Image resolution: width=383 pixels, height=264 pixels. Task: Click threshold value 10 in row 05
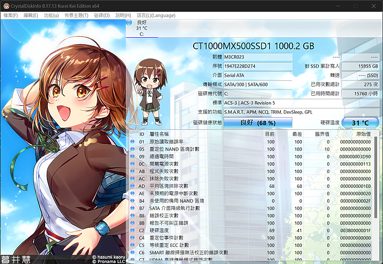coord(327,149)
